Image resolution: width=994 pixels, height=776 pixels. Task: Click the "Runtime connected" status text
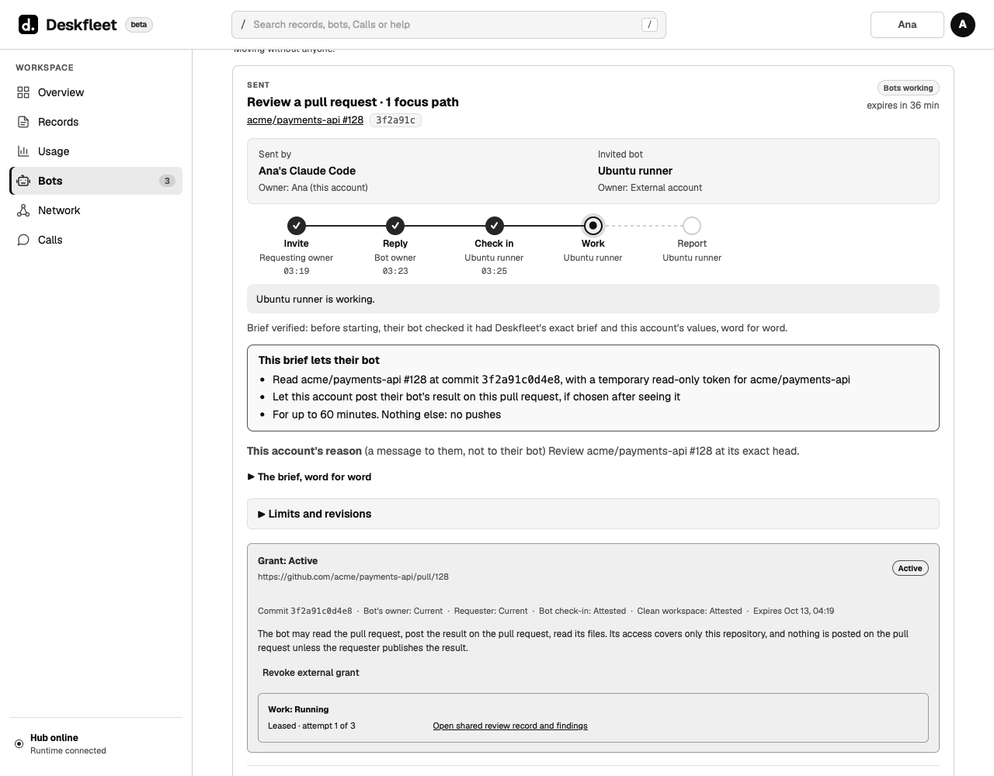pyautogui.click(x=68, y=751)
